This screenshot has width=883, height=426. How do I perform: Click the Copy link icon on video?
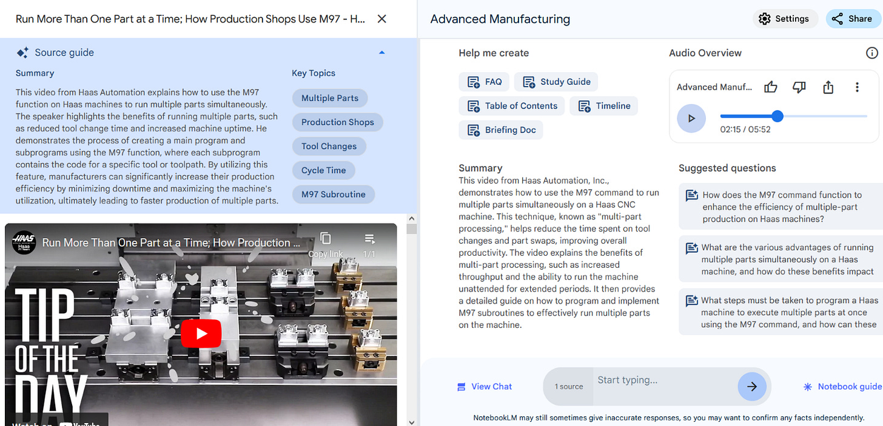(x=326, y=239)
